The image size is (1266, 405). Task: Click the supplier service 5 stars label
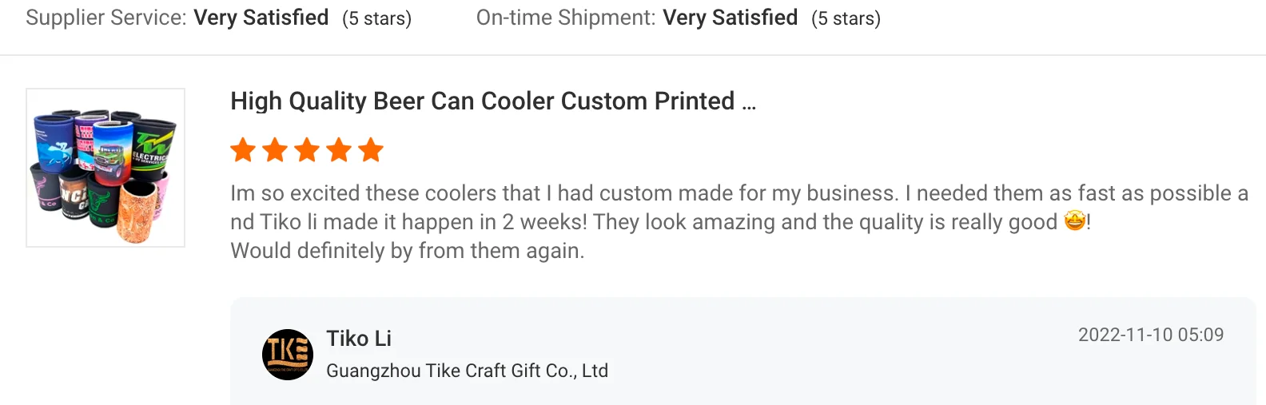point(376,18)
